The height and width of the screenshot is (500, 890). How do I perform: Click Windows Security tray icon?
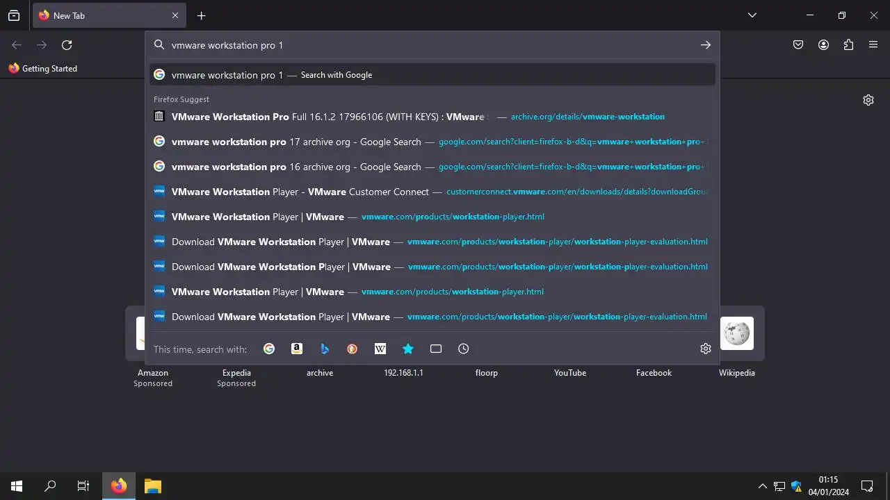pos(797,486)
